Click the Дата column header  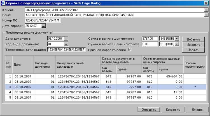23,65
